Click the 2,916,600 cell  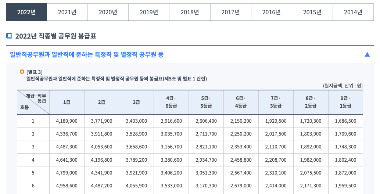coord(171,121)
